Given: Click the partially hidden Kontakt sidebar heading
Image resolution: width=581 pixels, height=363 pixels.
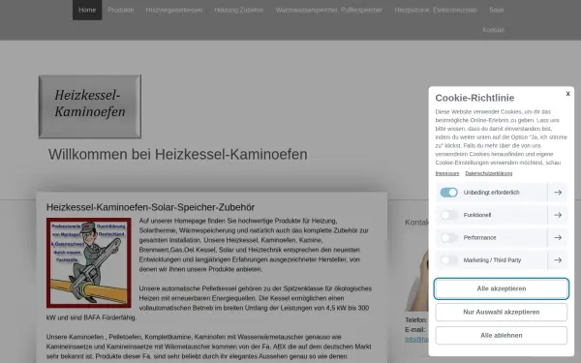Looking at the screenshot, I should coord(416,223).
